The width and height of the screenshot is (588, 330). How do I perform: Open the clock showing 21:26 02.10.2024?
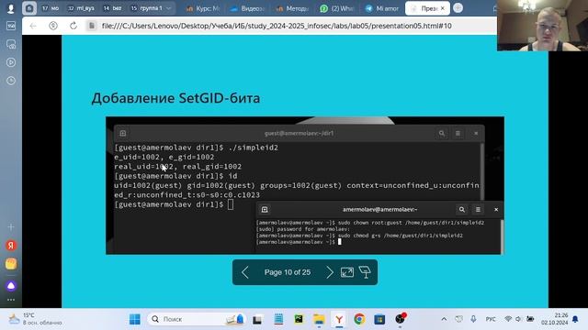[x=554, y=319]
